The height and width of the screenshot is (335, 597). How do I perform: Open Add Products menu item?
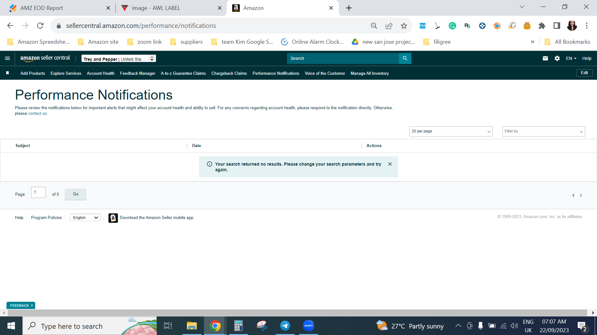pyautogui.click(x=33, y=74)
